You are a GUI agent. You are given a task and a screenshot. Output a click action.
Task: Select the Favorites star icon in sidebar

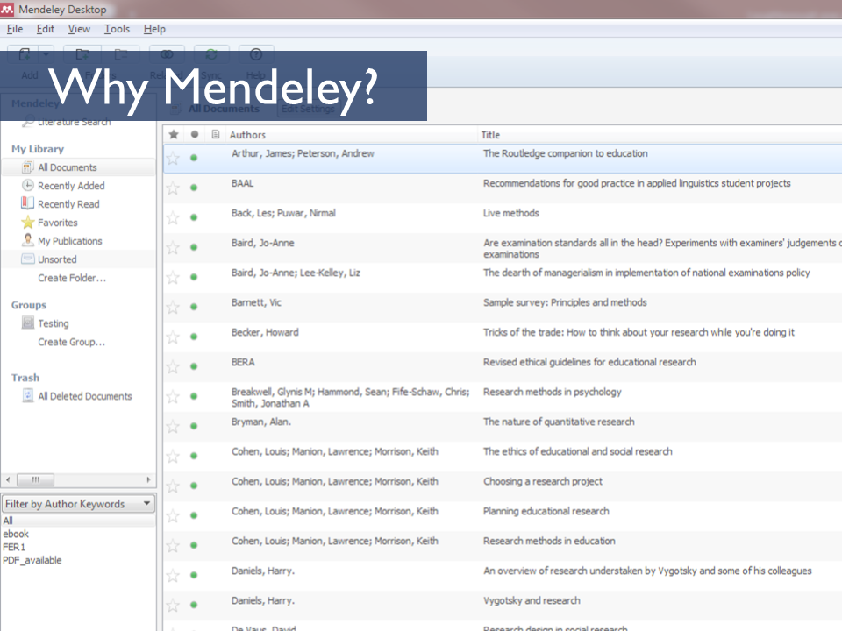[x=28, y=223]
